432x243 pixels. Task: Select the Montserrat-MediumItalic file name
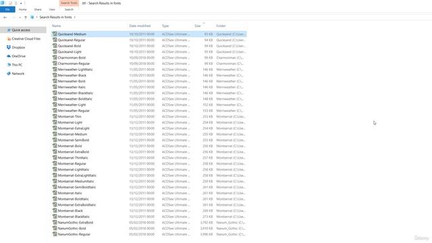point(76,182)
